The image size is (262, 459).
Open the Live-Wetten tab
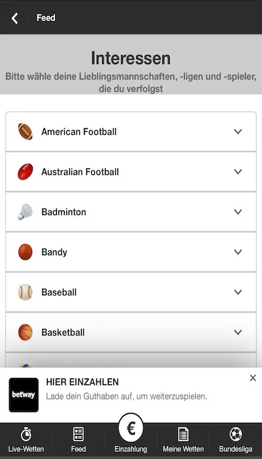pos(26,440)
